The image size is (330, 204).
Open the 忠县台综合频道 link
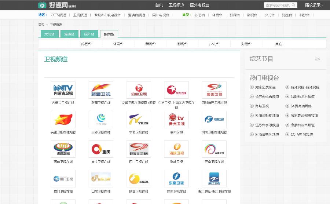(302, 125)
